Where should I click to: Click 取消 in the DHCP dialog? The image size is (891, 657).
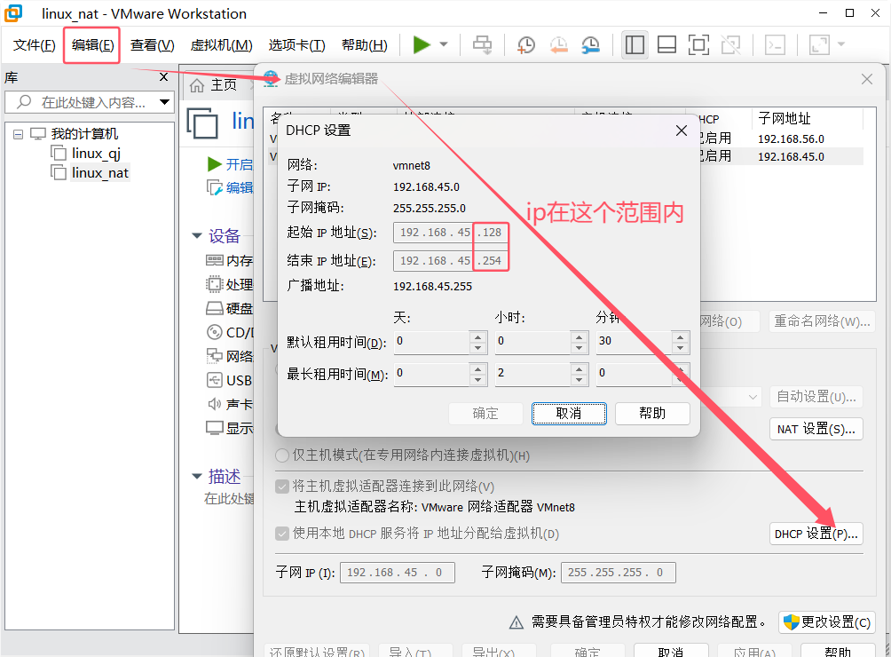pos(569,413)
